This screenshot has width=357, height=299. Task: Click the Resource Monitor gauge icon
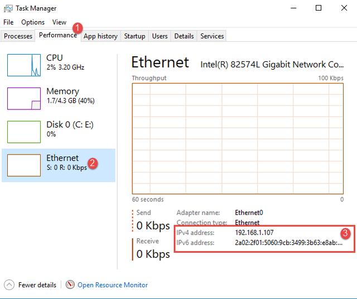tap(70, 284)
